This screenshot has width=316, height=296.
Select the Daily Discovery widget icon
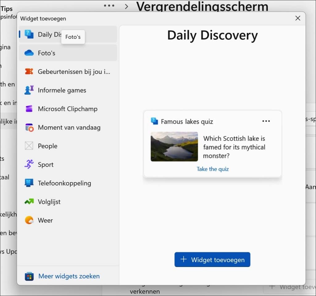point(30,34)
